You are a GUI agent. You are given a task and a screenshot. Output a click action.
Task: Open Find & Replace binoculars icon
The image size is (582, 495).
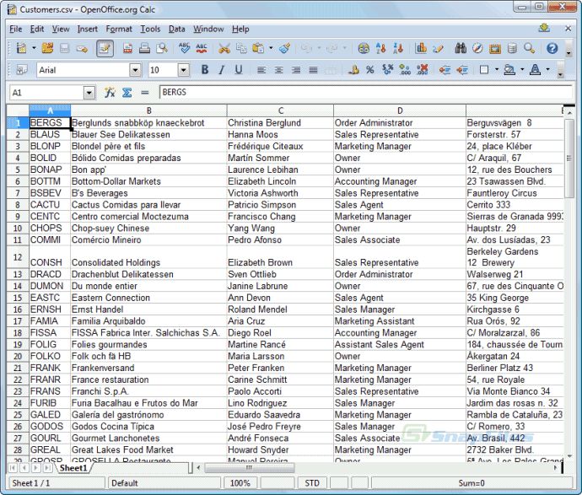click(461, 48)
